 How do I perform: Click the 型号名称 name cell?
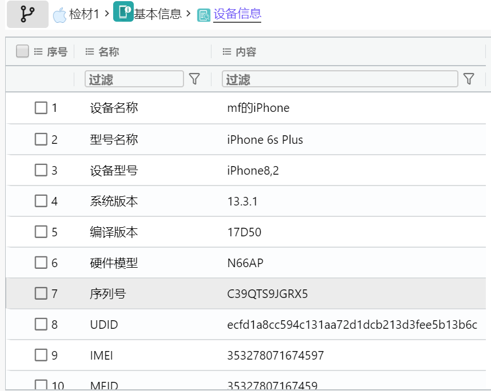coord(114,139)
